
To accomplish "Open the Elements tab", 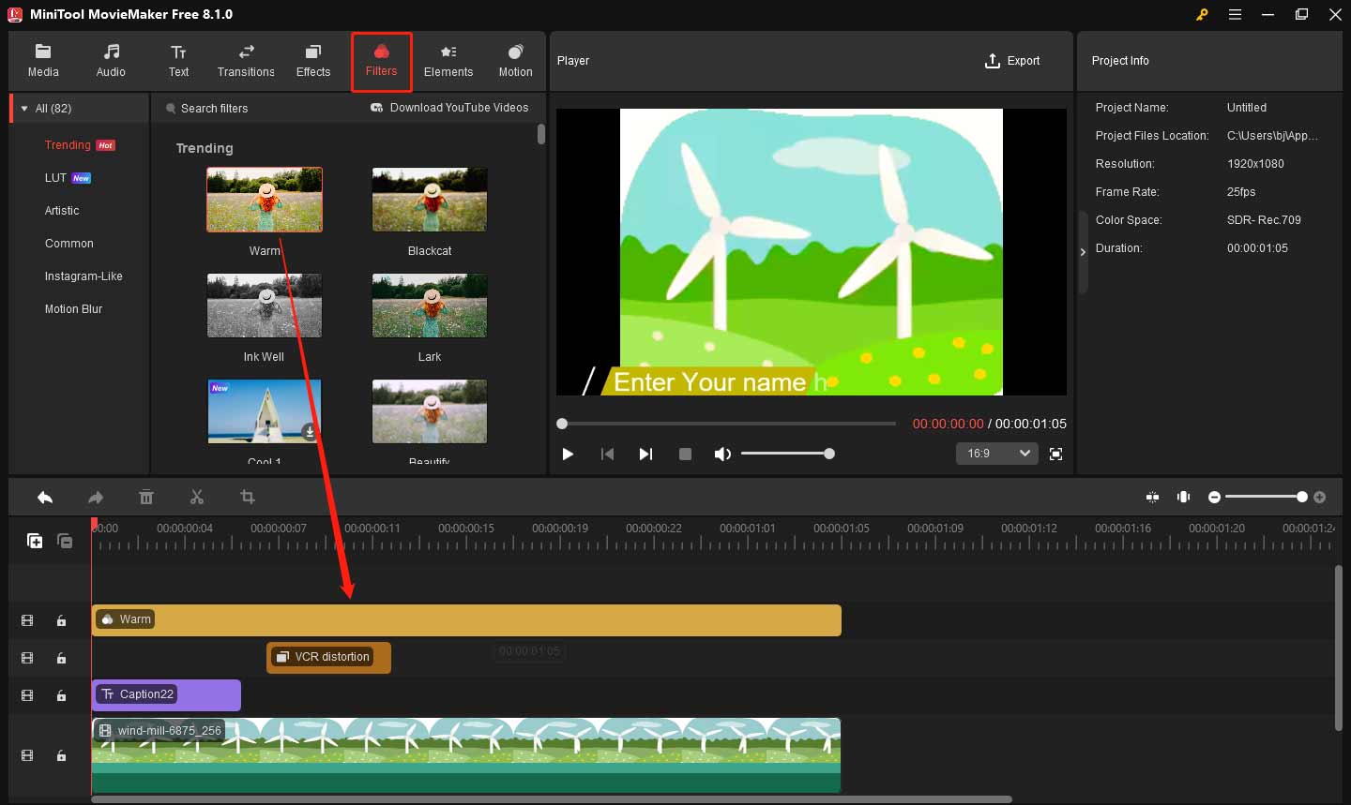I will click(448, 61).
